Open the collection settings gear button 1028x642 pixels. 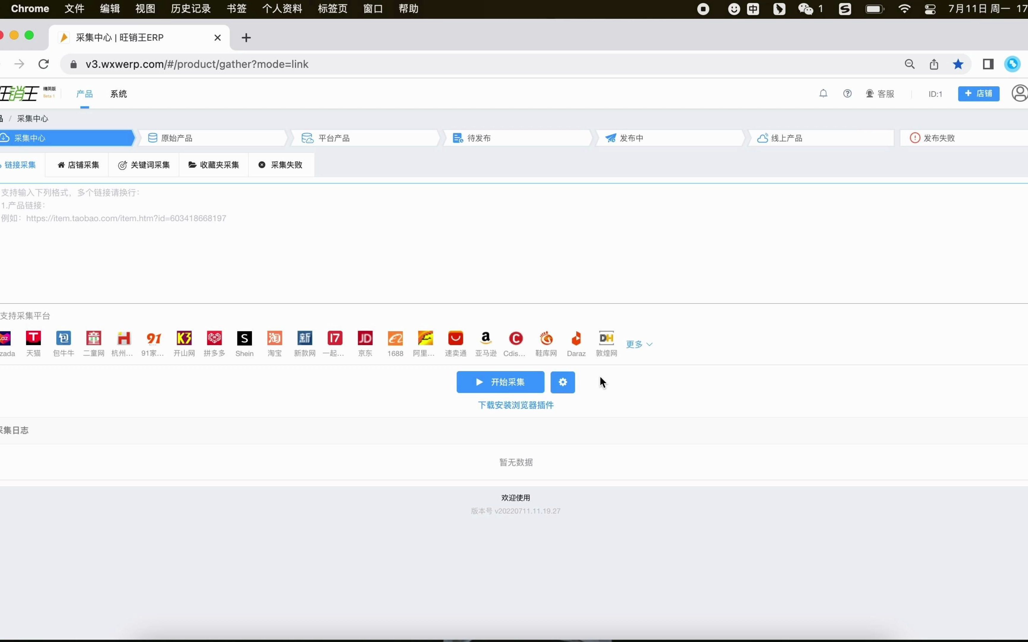[x=563, y=382]
